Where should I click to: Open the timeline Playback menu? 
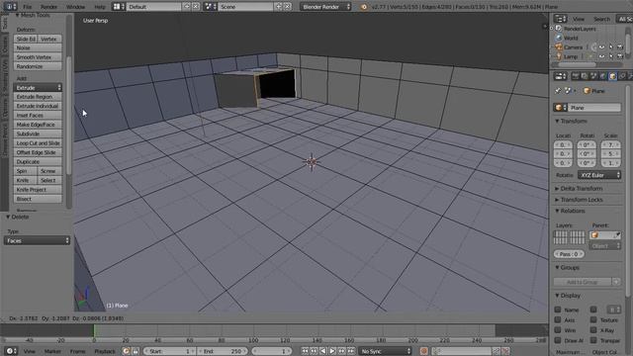point(105,351)
